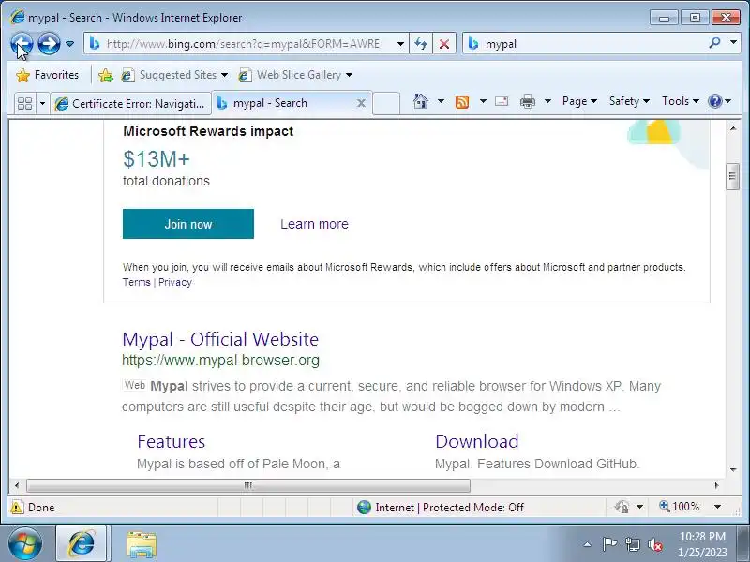This screenshot has width=750, height=562.
Task: Click the privacy report icon in status bar
Action: tap(622, 507)
